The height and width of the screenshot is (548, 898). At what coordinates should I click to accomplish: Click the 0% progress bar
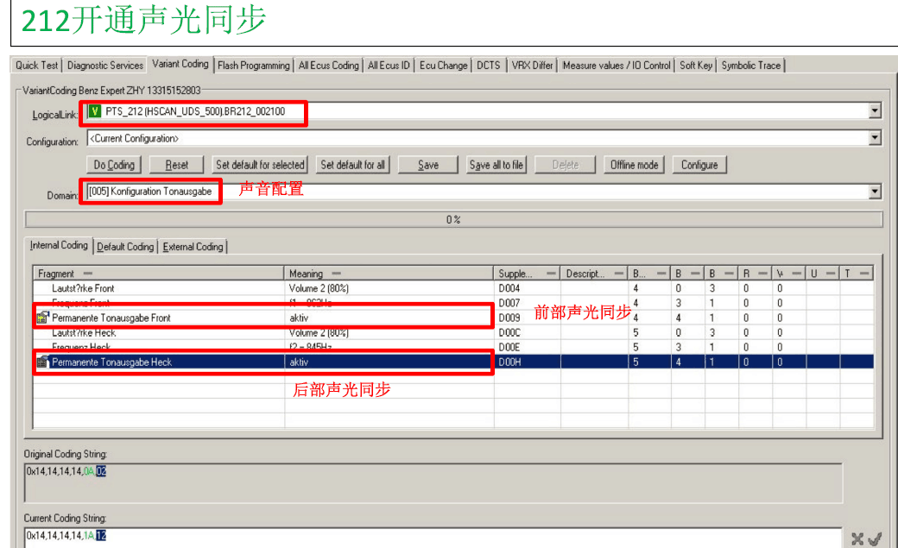(453, 220)
